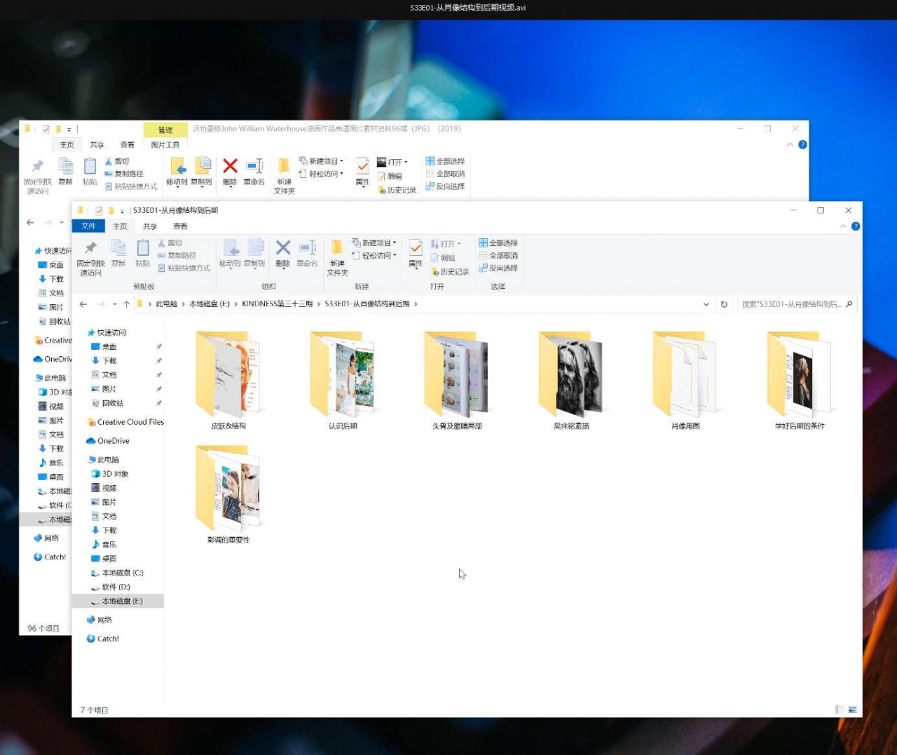Collapse the ribbon using the chevron arrow
897x755 pixels.
[843, 226]
